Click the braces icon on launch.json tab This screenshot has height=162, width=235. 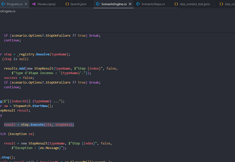[67, 4]
